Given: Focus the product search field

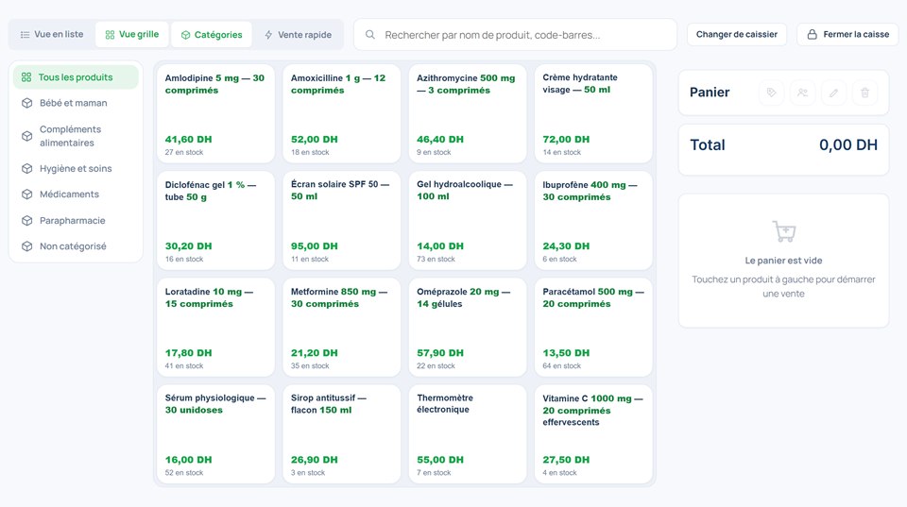Looking at the screenshot, I should pos(515,35).
